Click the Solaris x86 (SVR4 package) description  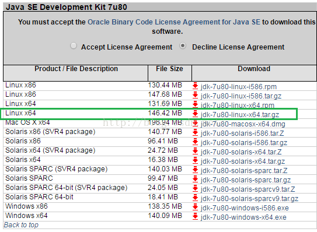pyautogui.click(x=50, y=132)
